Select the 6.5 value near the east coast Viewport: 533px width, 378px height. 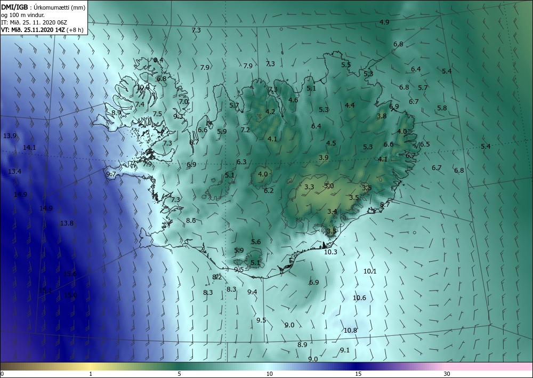coord(425,144)
